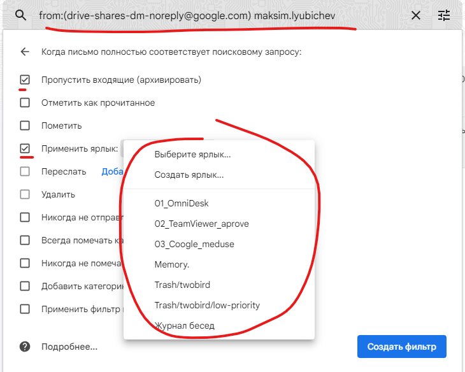Click the search magnifier icon

click(x=21, y=15)
